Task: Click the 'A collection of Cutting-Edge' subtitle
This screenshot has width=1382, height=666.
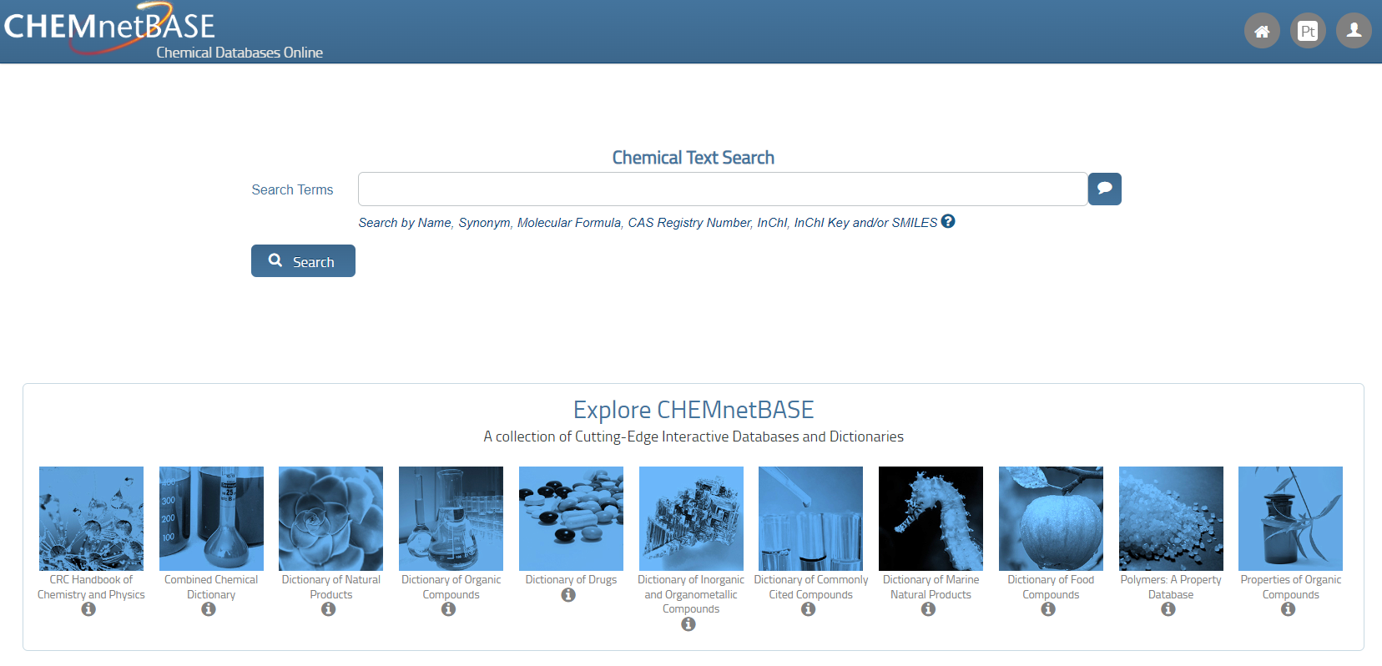Action: coord(694,436)
